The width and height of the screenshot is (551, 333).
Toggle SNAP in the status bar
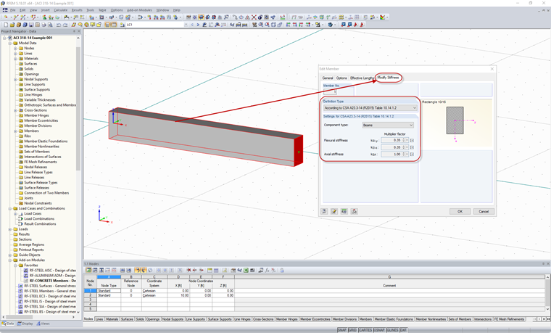(x=342, y=330)
